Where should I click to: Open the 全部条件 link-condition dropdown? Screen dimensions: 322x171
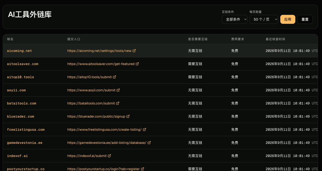point(234,19)
